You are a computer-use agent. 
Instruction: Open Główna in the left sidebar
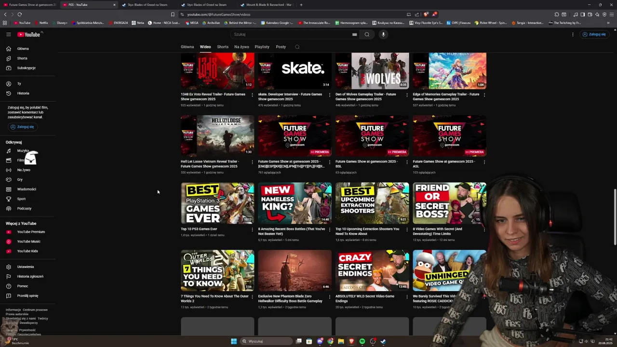(x=23, y=49)
